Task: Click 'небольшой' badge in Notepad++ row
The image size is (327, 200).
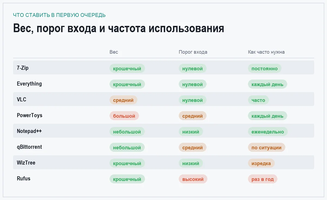Action: 127,132
